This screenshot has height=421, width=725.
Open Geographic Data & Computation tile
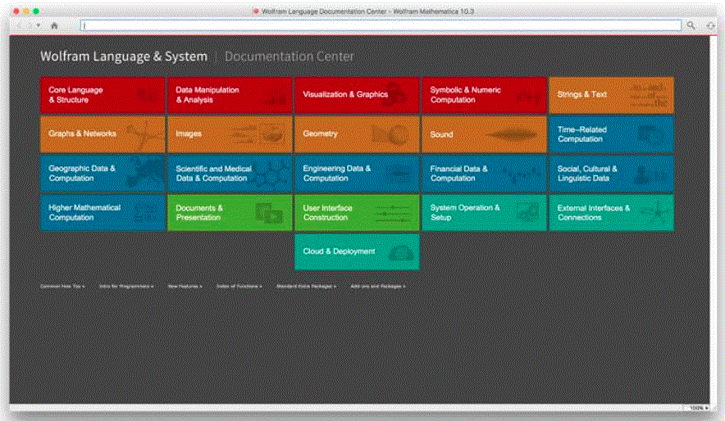[103, 174]
